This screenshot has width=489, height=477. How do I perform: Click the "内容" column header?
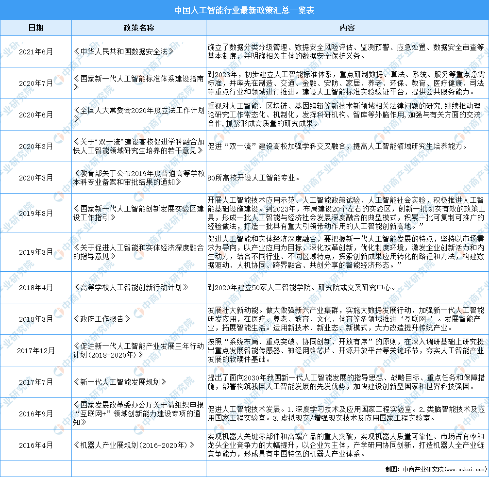coord(347,28)
